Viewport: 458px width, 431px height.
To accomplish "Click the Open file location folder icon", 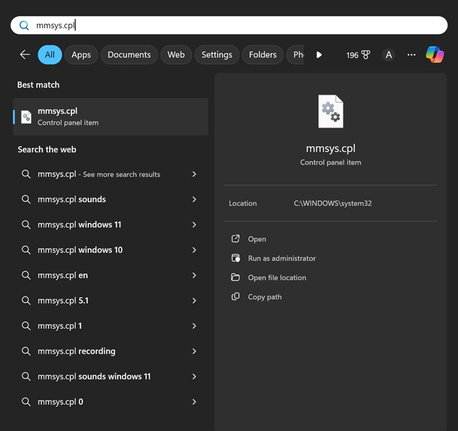I will coord(236,277).
